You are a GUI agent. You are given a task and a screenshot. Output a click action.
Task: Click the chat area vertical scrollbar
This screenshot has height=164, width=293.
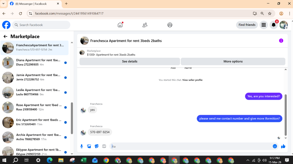[x=285, y=115]
